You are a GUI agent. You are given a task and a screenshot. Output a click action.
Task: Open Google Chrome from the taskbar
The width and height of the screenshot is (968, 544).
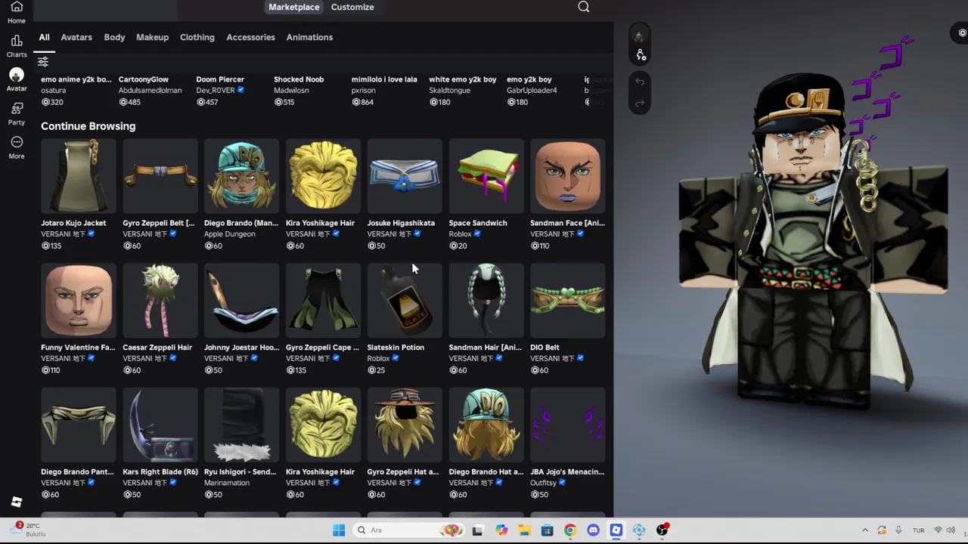coord(570,530)
